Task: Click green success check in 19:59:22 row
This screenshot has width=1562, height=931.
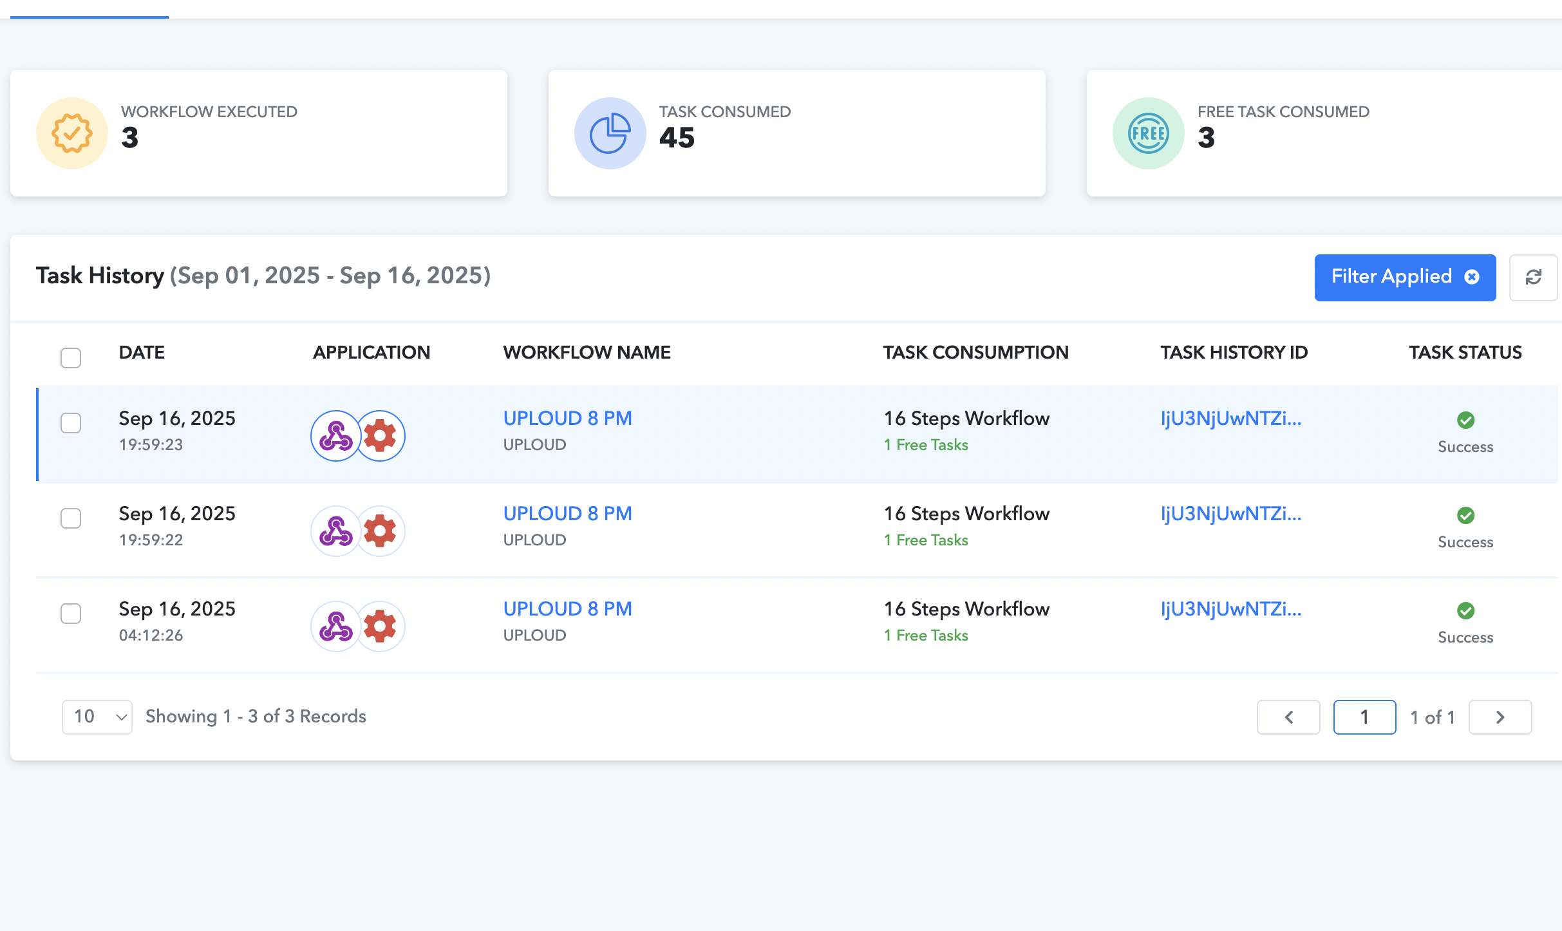Action: (1466, 515)
